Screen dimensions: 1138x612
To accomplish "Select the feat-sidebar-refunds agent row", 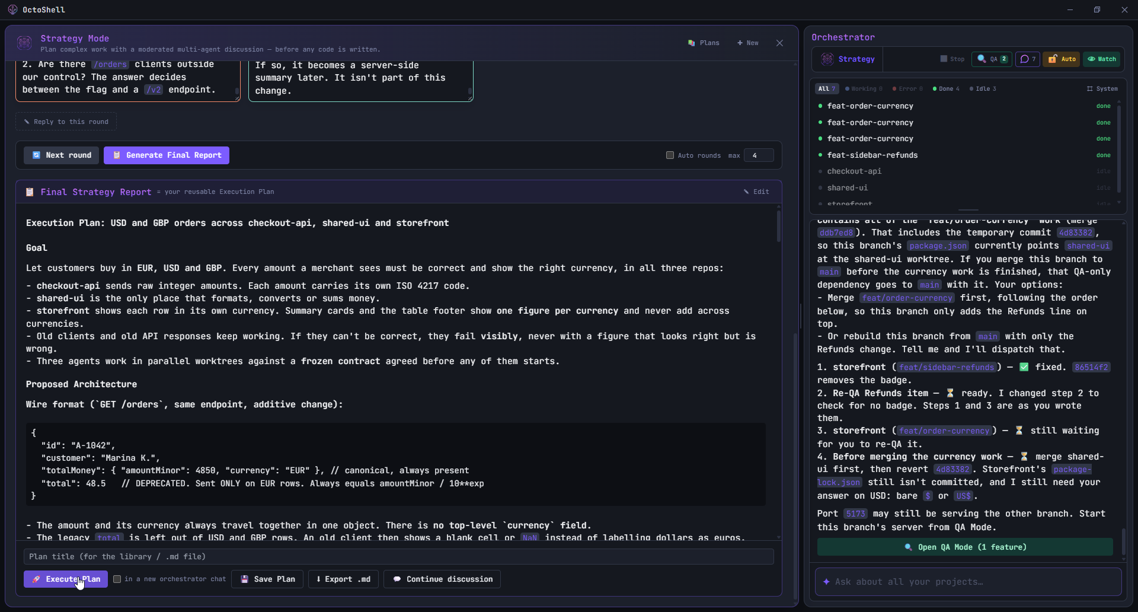I will point(964,155).
